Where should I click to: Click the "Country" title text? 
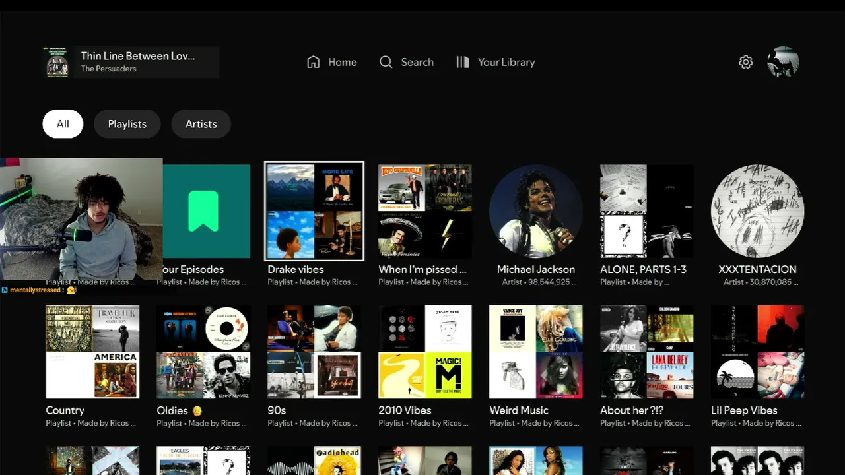tap(65, 410)
